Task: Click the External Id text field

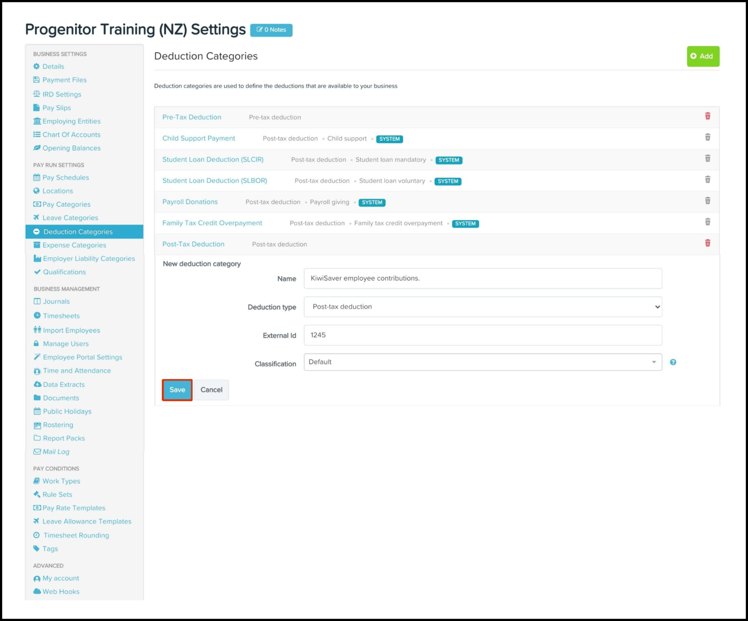Action: tap(482, 335)
